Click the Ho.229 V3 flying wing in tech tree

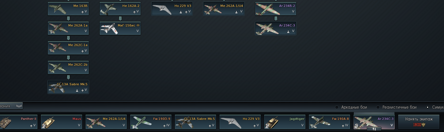click(172, 9)
